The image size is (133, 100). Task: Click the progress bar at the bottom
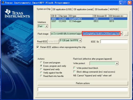coord(83,94)
